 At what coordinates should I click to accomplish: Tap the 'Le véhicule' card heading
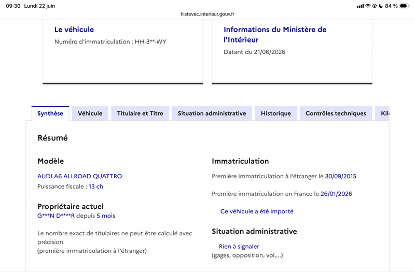click(74, 30)
